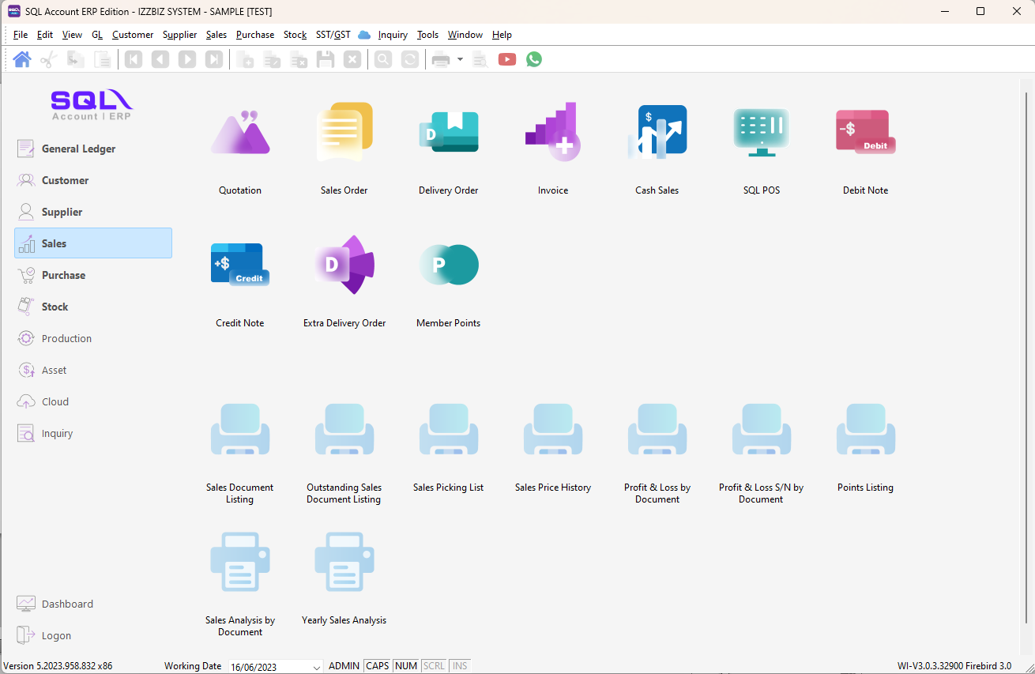Open the Help menu
Viewport: 1035px width, 674px height.
502,35
